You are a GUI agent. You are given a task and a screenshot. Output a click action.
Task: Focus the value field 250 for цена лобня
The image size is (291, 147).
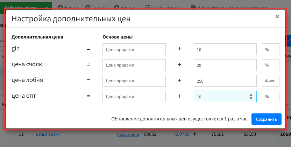point(225,81)
